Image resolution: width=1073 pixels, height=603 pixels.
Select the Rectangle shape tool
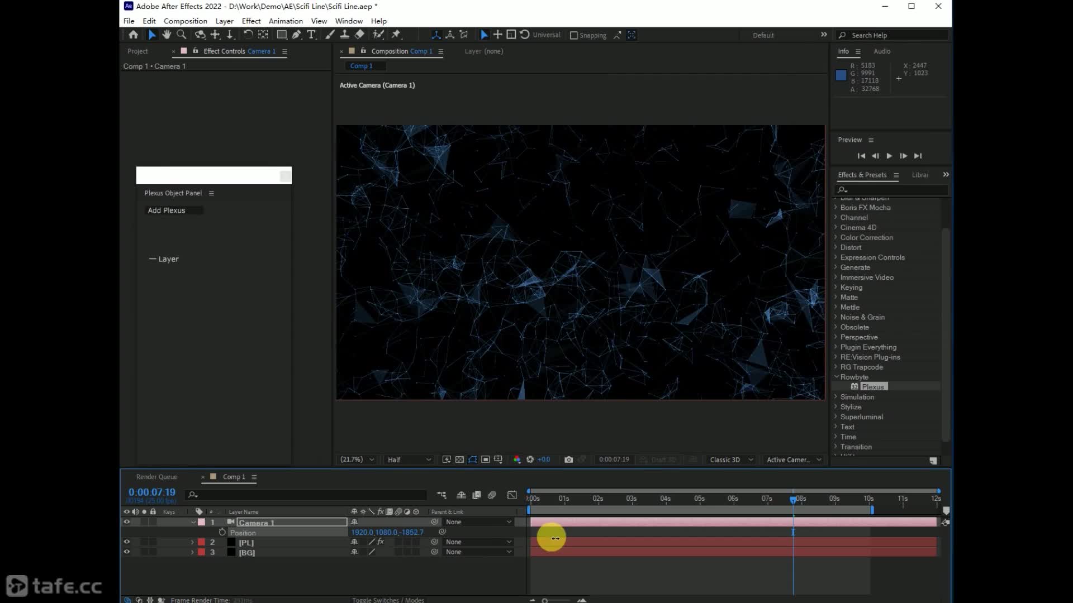(282, 35)
